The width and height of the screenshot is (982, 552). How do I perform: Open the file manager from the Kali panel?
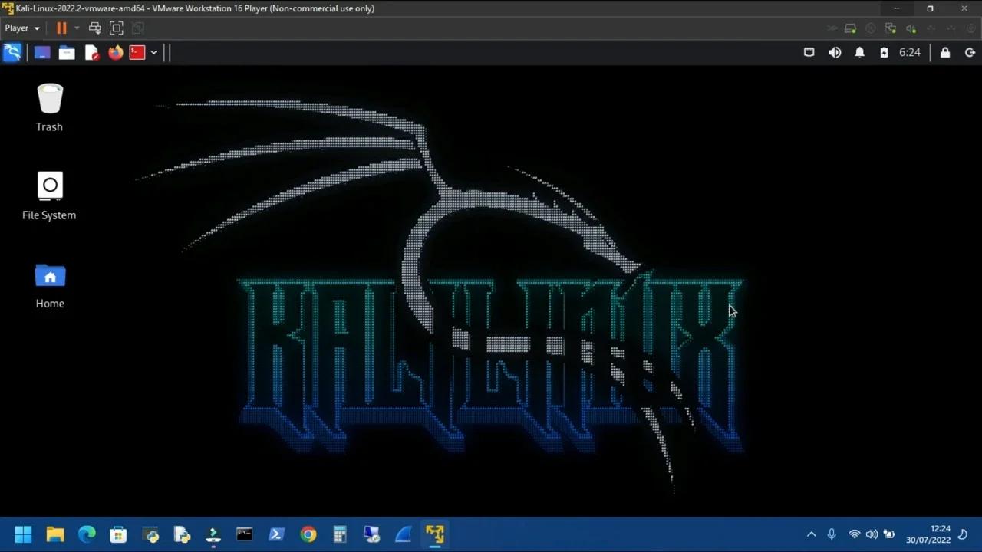pyautogui.click(x=67, y=52)
